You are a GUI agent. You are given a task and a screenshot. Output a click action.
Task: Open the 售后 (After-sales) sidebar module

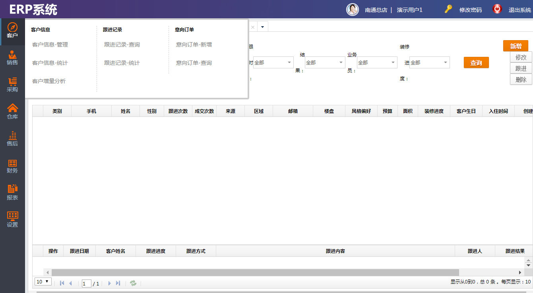pos(12,139)
